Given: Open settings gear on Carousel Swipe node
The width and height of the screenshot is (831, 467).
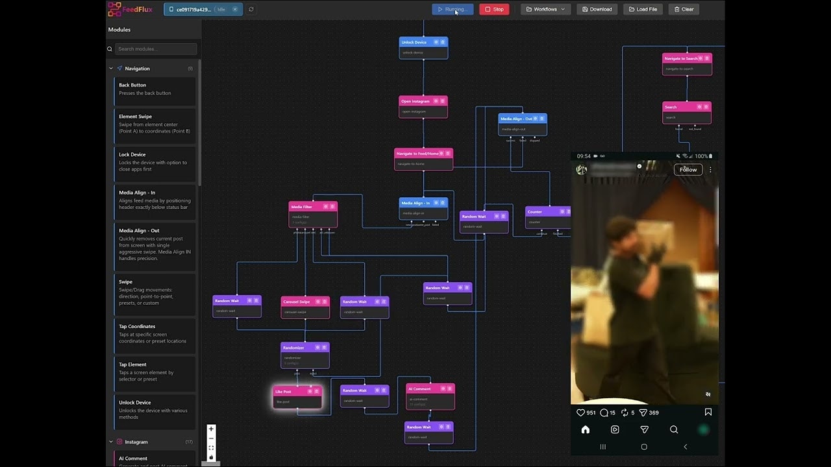Looking at the screenshot, I should click(x=318, y=302).
